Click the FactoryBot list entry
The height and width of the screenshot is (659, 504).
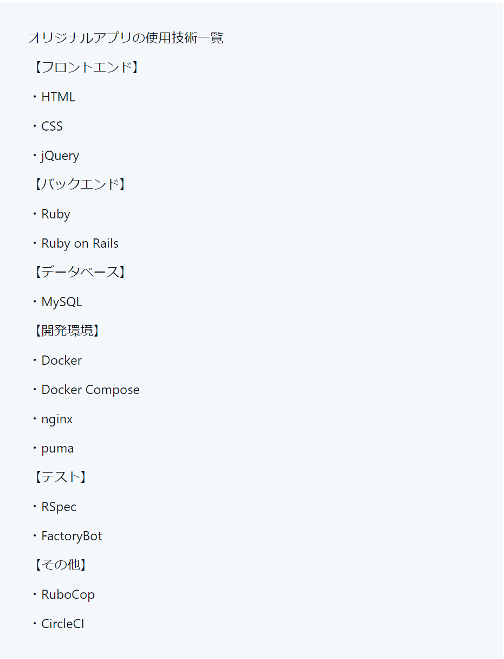72,536
